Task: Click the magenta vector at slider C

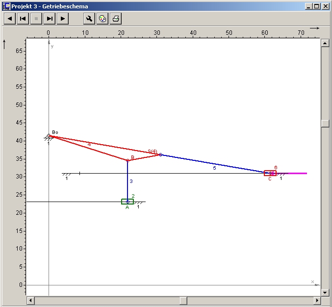Action: click(290, 174)
